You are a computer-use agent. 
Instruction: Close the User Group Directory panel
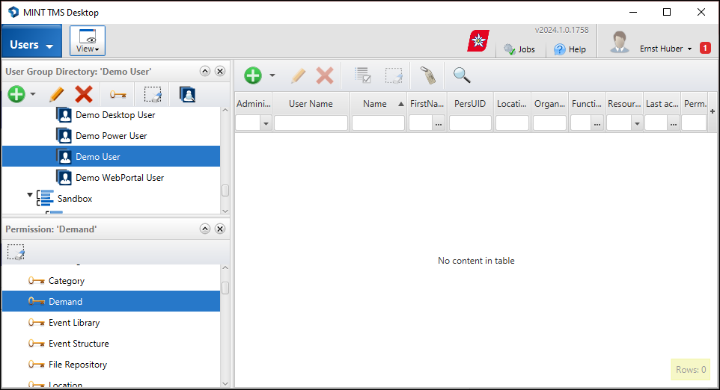[220, 71]
